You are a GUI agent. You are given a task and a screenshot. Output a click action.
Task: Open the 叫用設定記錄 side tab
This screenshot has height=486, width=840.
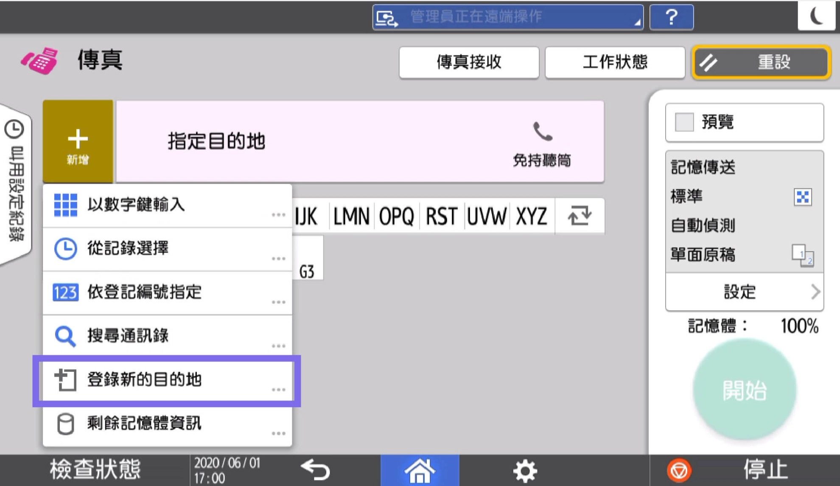coord(16,184)
